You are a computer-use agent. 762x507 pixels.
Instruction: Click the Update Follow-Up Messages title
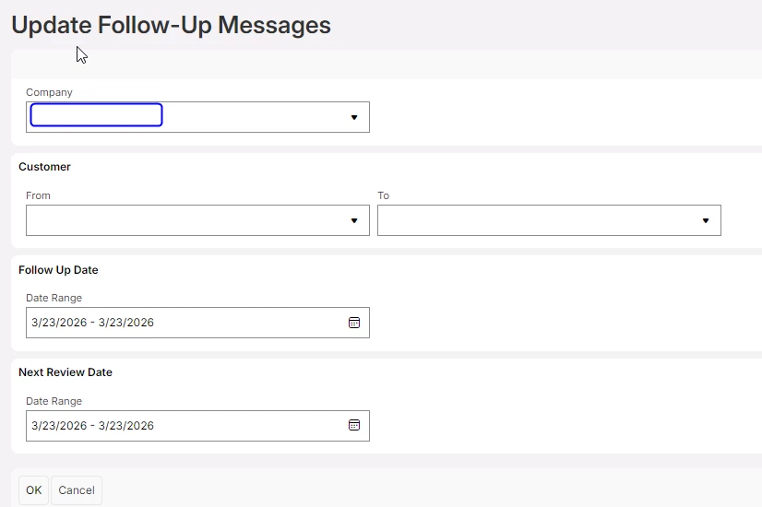[x=171, y=25]
